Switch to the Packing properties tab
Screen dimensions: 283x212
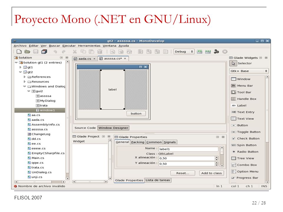(x=138, y=142)
